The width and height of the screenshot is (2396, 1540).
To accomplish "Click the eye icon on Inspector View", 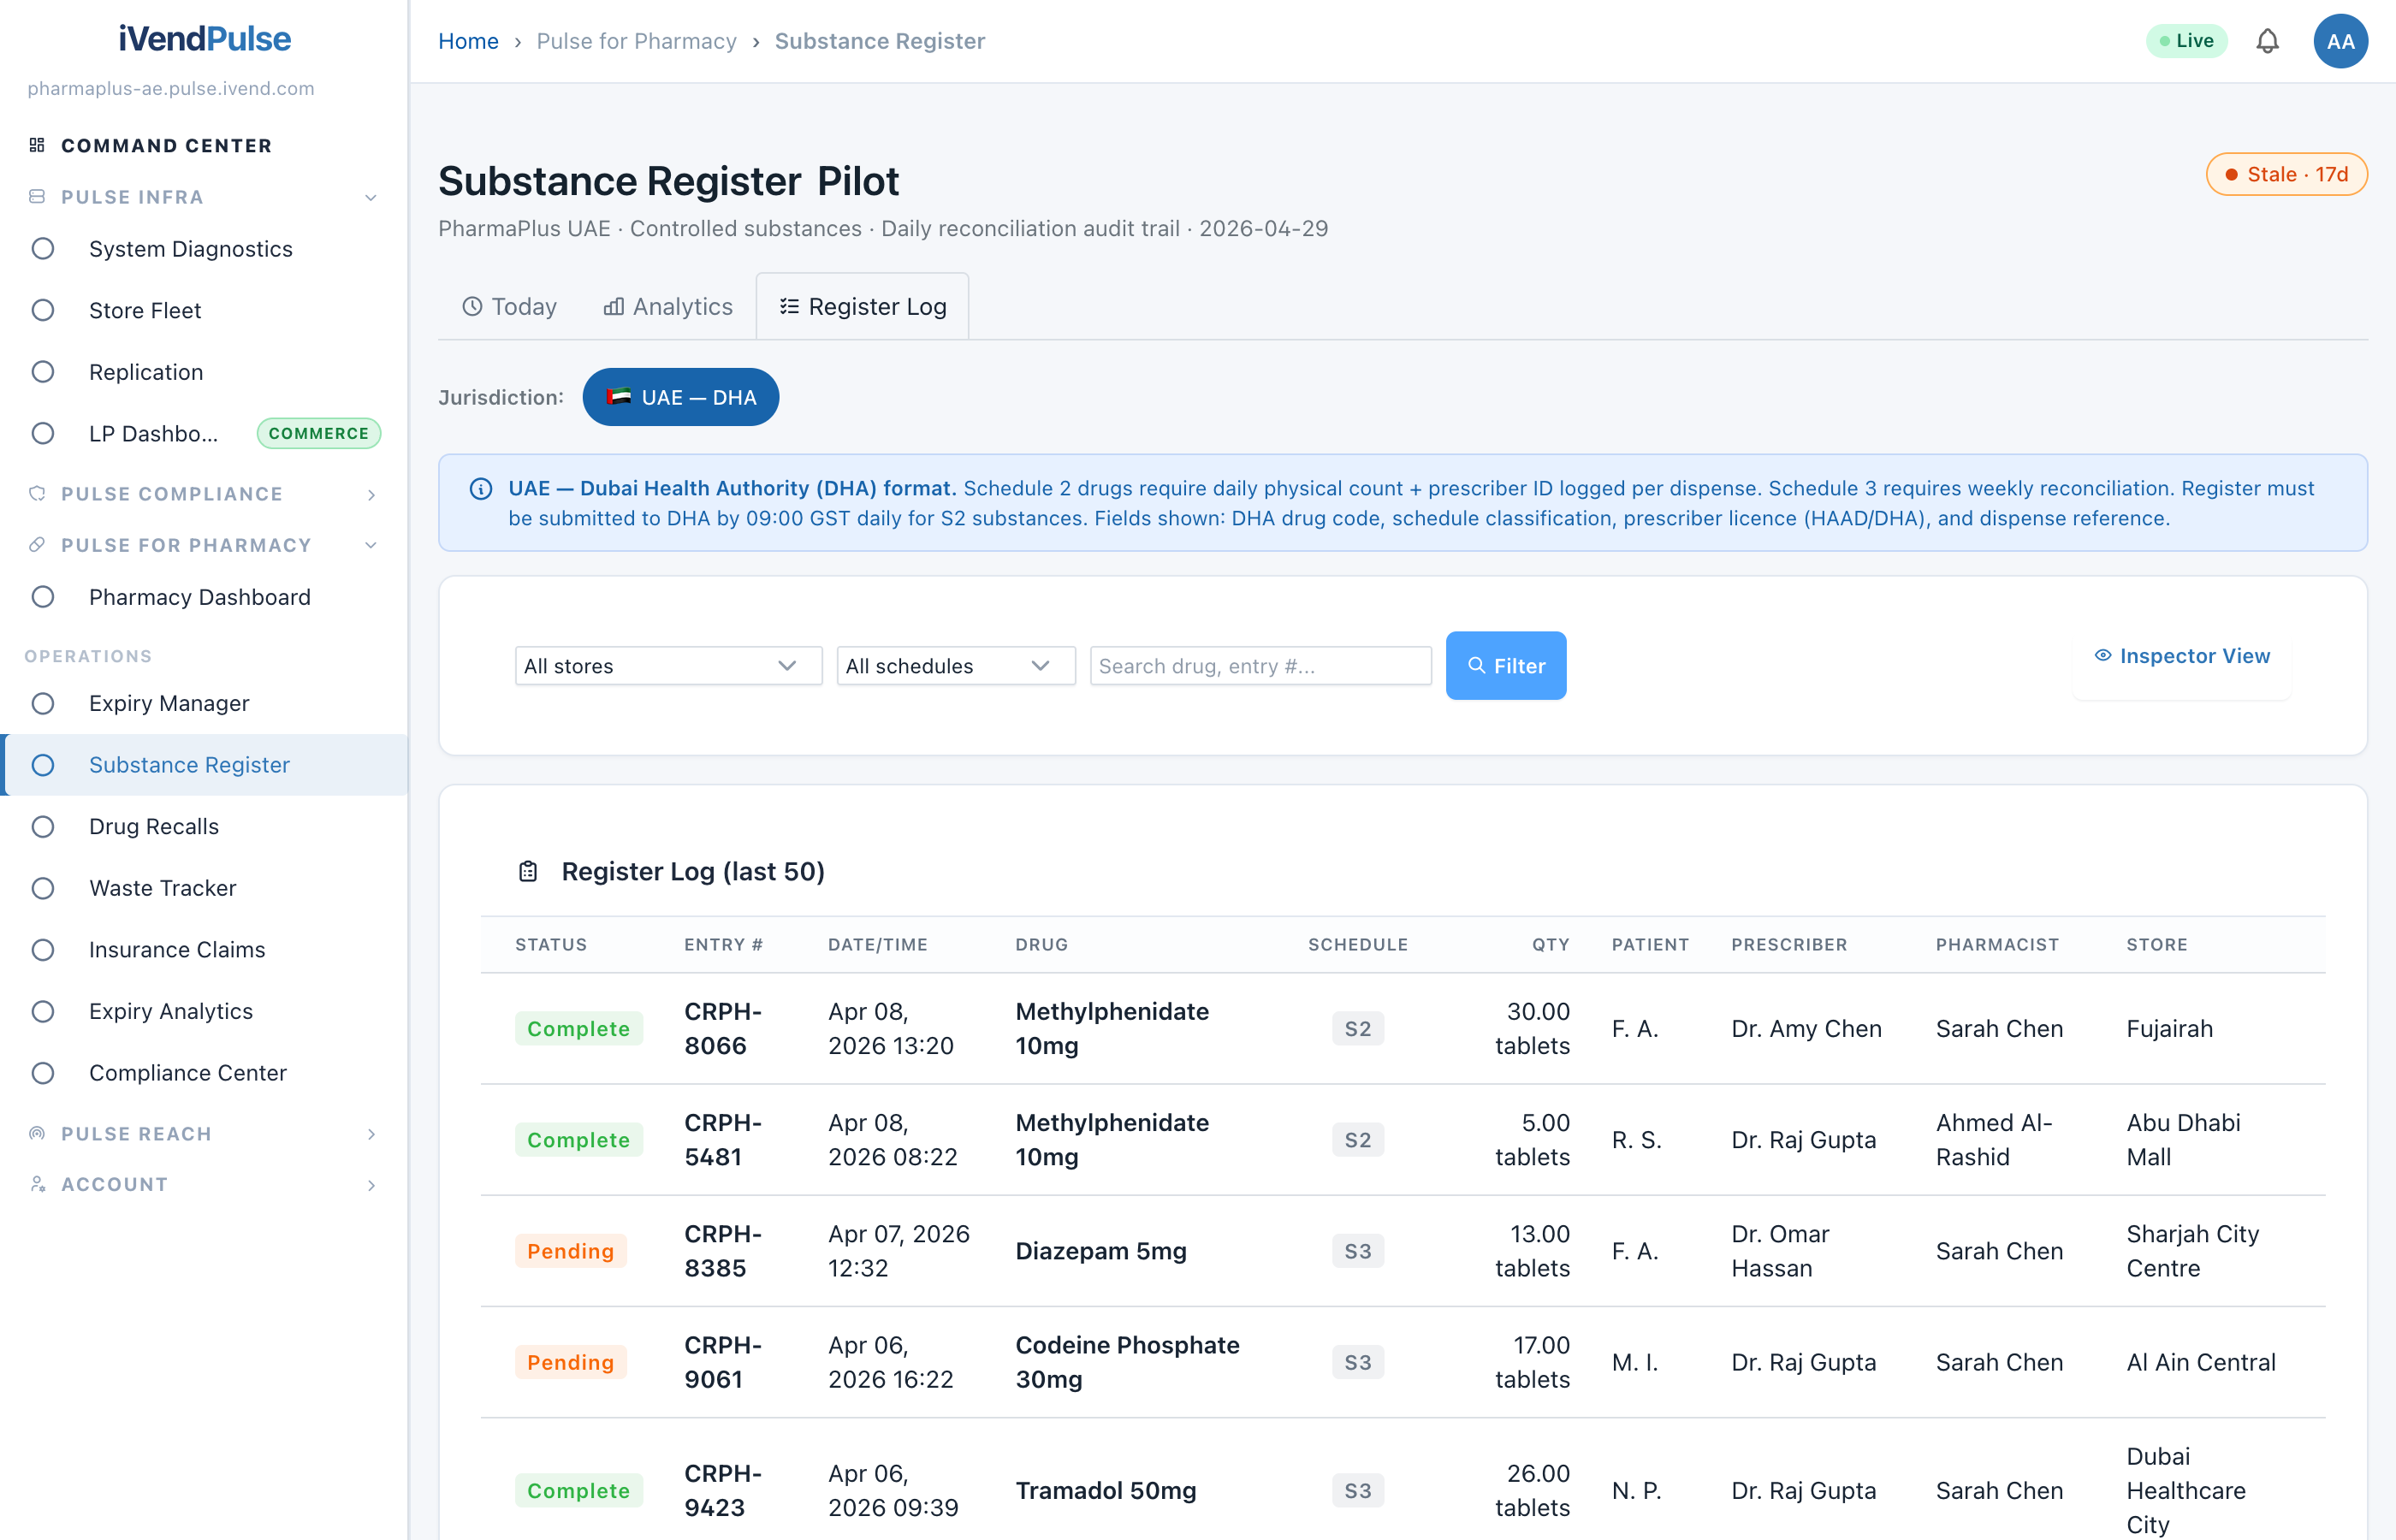I will click(x=2103, y=655).
